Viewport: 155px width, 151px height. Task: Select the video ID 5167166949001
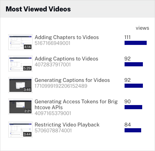coord(53,43)
